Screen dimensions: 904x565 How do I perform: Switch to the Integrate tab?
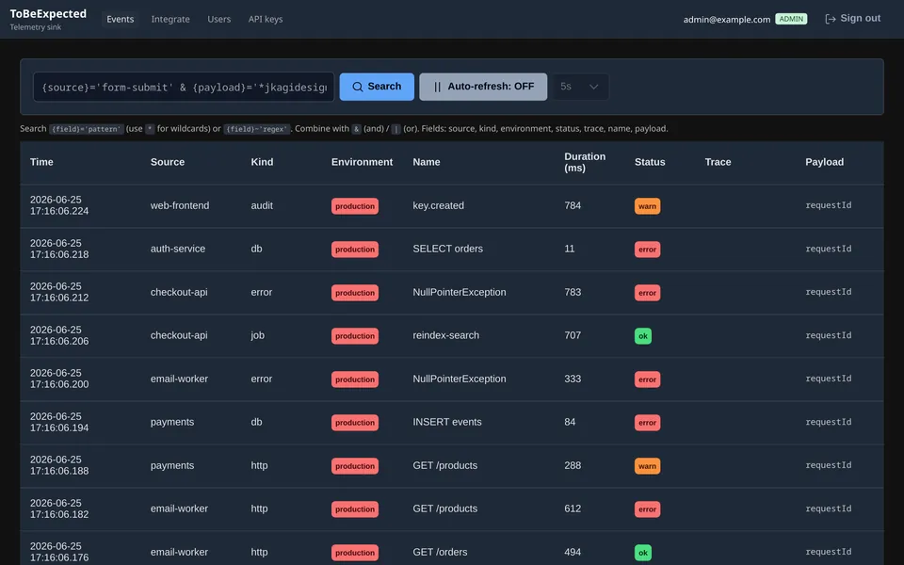170,19
